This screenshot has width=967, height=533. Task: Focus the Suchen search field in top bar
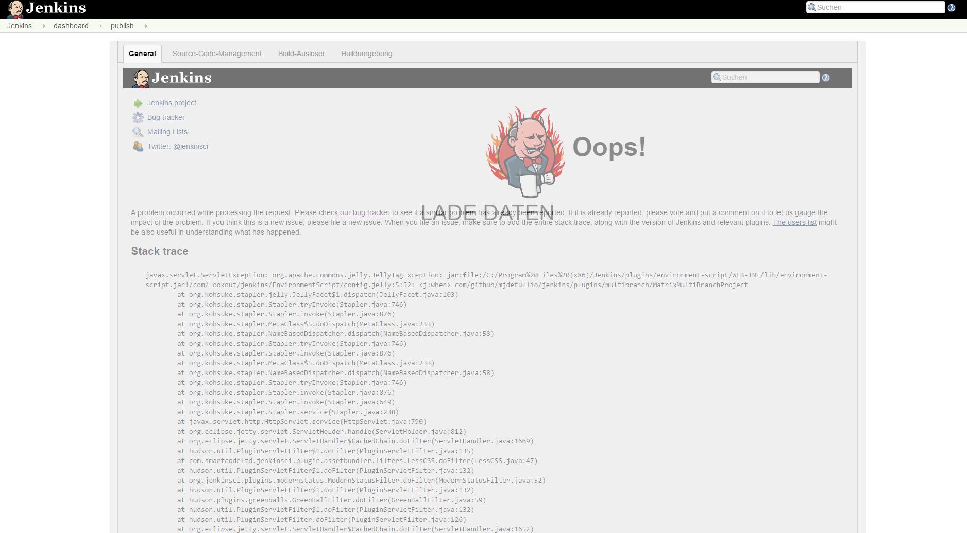click(879, 7)
